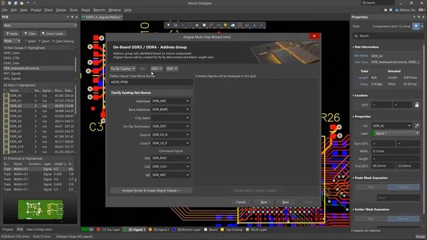This screenshot has width=427, height=240.
Task: Open the Layer Signal 1 dropdown in Properties
Action: point(396,133)
